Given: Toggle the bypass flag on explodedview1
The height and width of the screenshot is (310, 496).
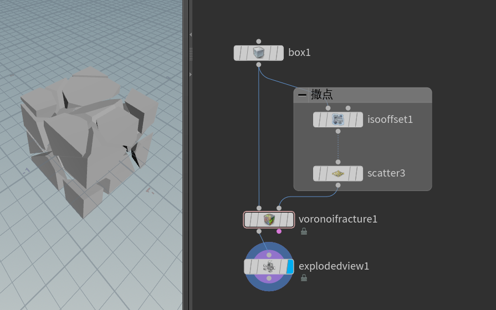Looking at the screenshot, I should point(248,267).
